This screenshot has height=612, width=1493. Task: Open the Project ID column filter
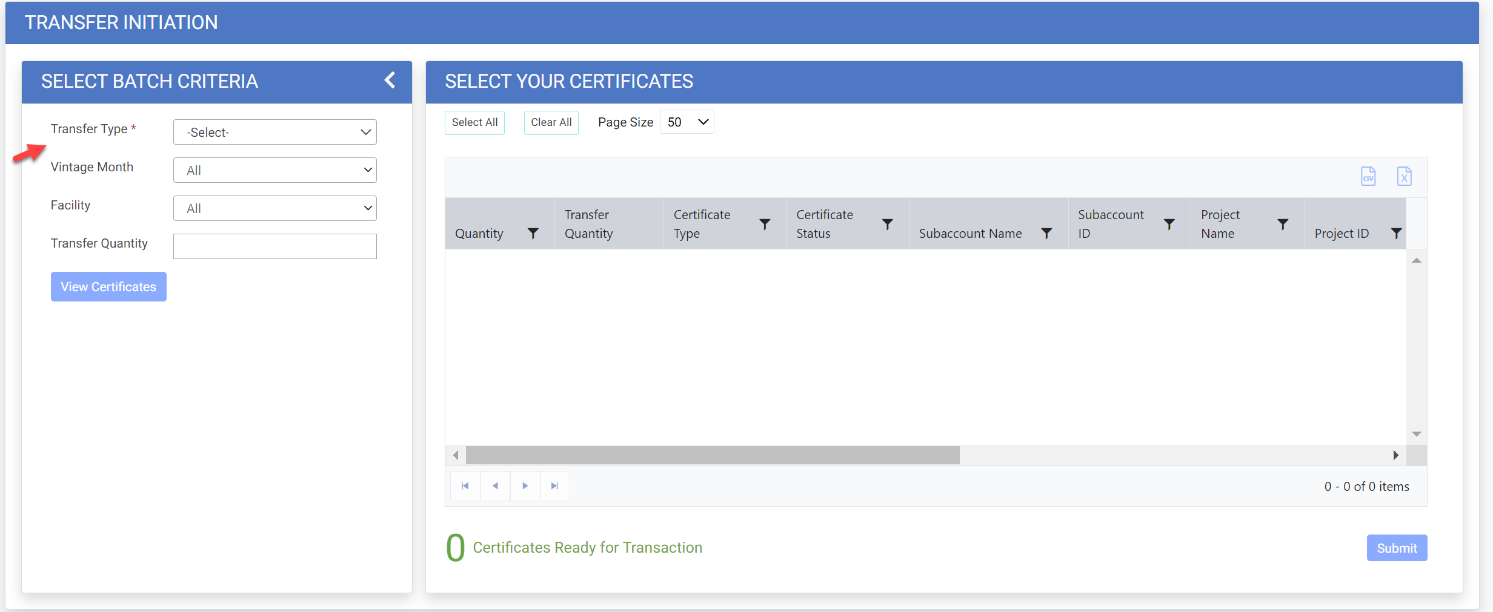[x=1396, y=234]
